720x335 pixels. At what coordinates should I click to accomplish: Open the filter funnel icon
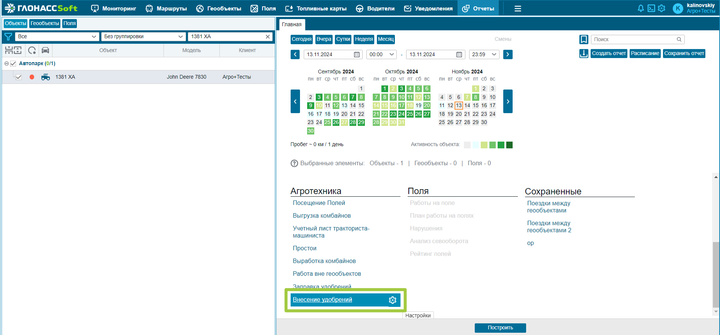[8, 37]
